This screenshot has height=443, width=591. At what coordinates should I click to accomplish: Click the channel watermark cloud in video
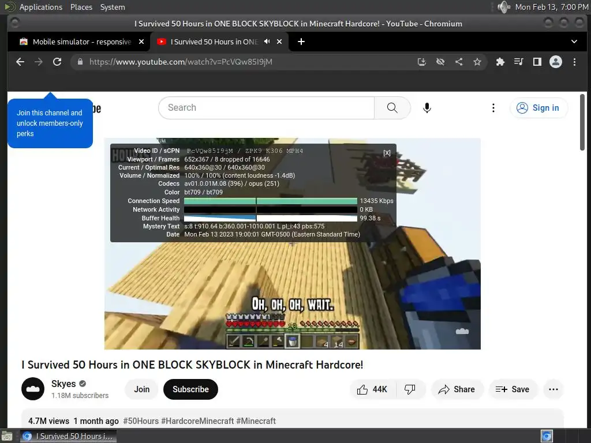coord(462,331)
